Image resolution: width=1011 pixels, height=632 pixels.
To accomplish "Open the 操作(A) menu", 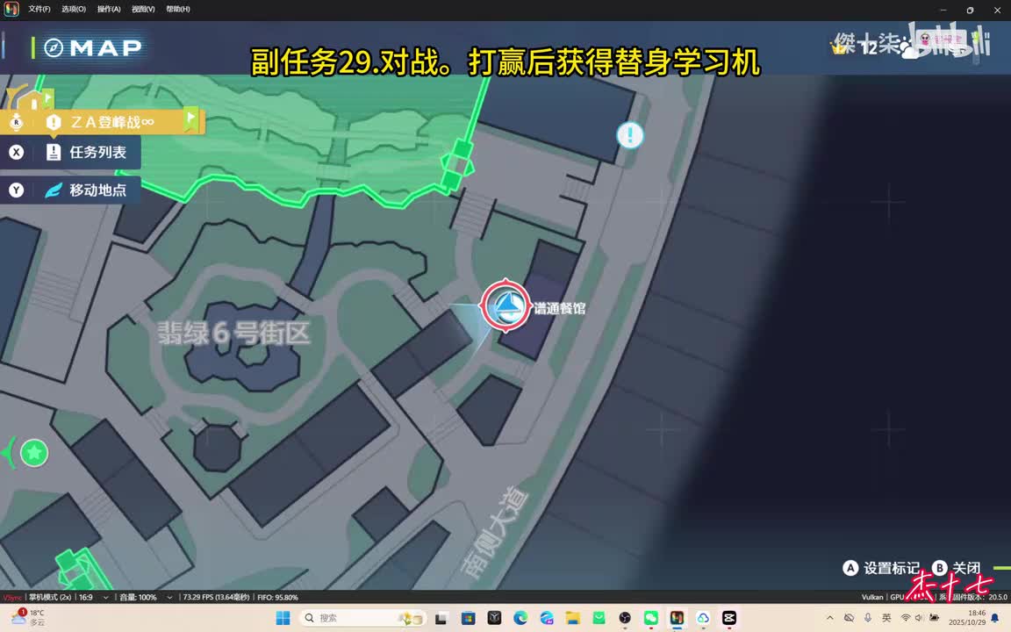I will (x=108, y=9).
